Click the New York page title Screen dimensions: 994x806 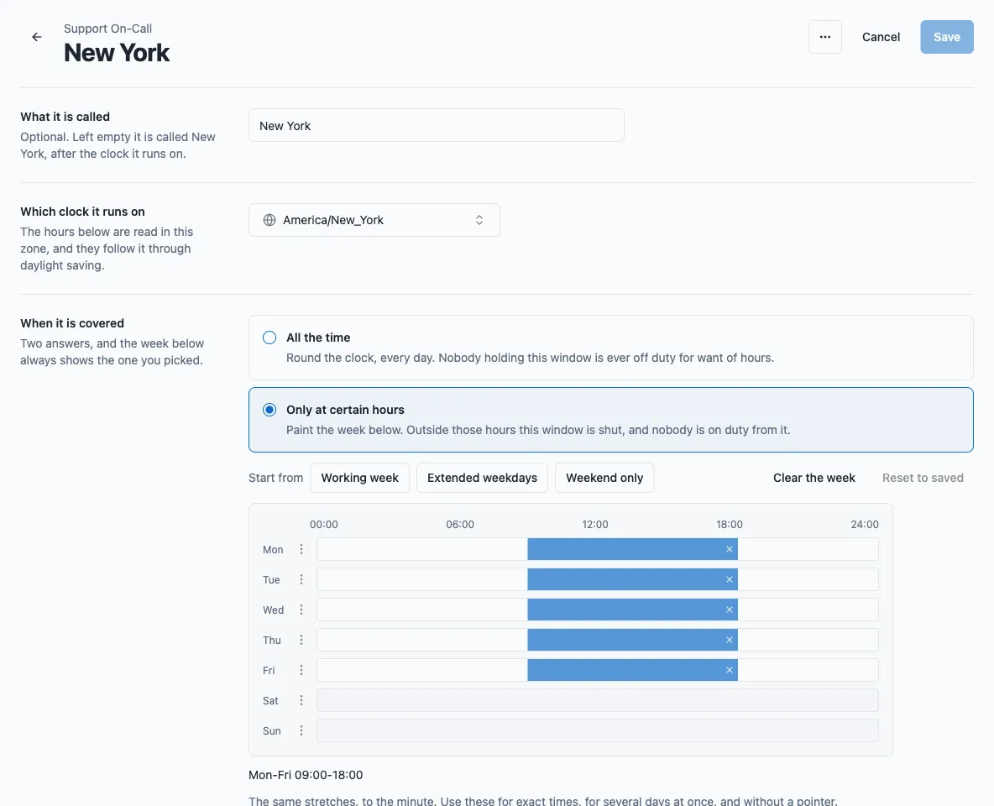click(117, 53)
